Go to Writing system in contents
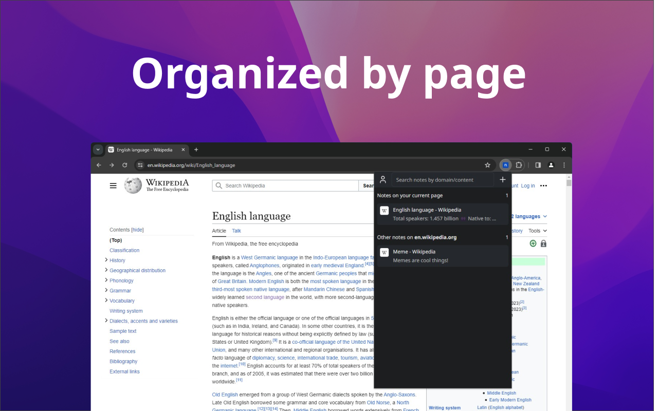This screenshot has width=658, height=411. click(x=126, y=311)
